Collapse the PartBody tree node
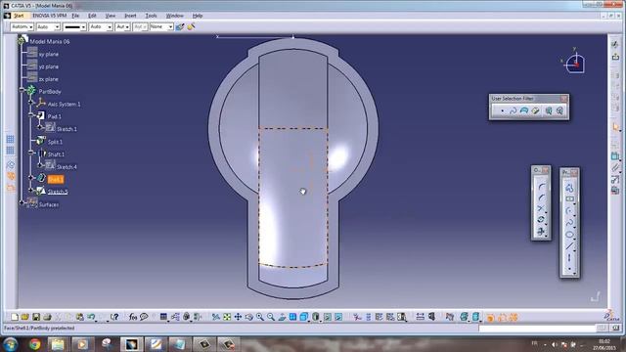This screenshot has width=626, height=352. tap(22, 90)
